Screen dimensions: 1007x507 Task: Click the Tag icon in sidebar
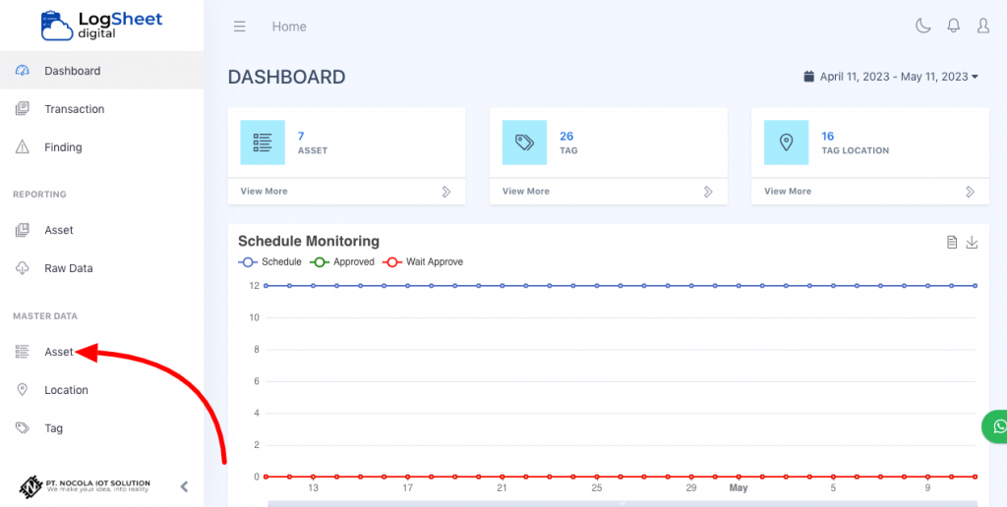click(23, 428)
